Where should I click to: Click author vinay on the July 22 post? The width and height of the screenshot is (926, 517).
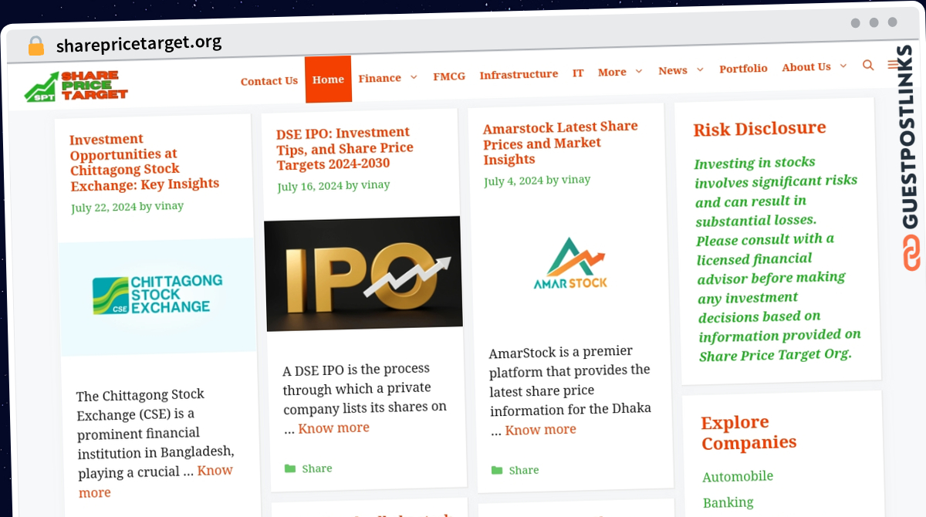click(169, 206)
